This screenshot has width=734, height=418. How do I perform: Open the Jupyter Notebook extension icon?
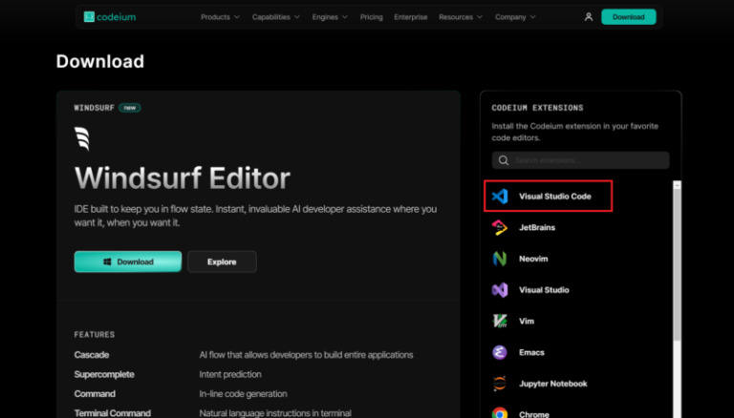click(x=499, y=384)
